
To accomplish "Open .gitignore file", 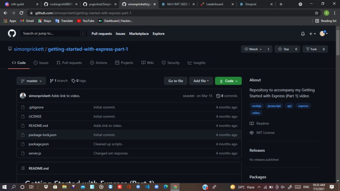I will click(x=36, y=108).
